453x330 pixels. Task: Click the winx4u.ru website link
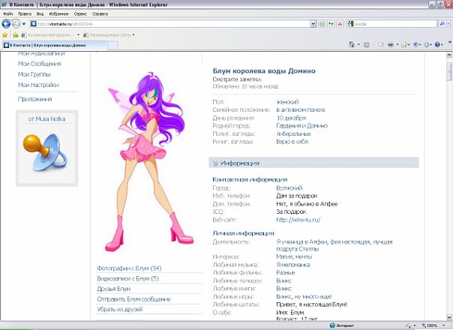click(298, 220)
